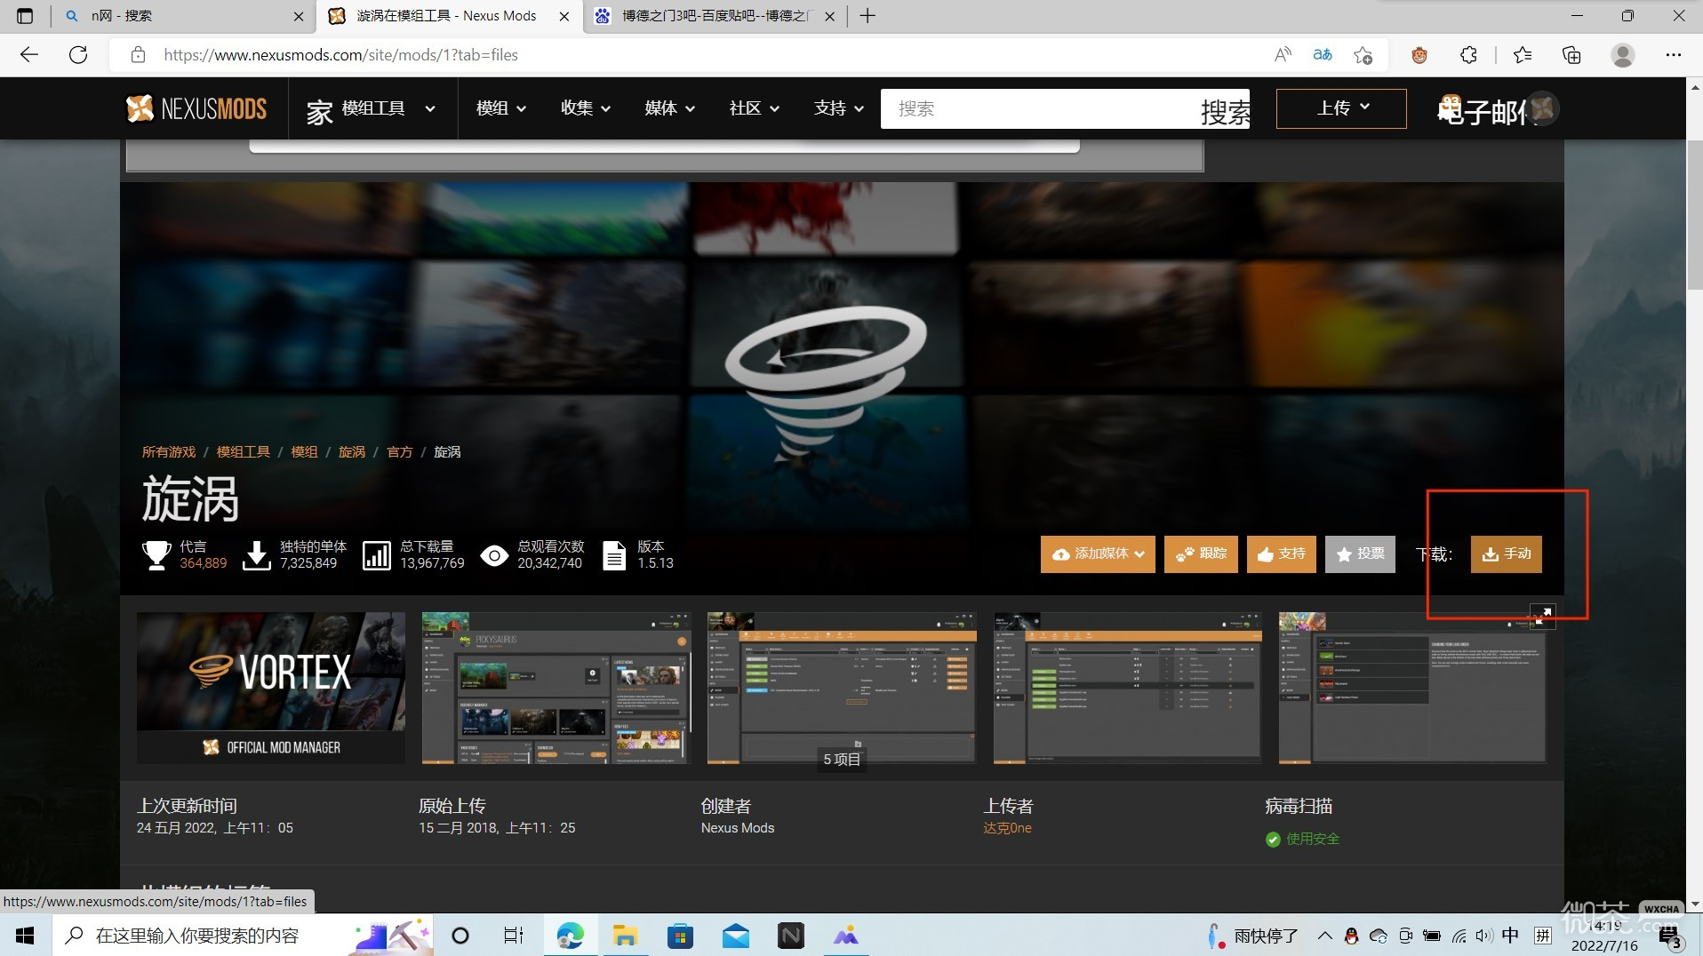Image resolution: width=1703 pixels, height=956 pixels.
Task: Click the unique downloads arrow icon
Action: [257, 555]
